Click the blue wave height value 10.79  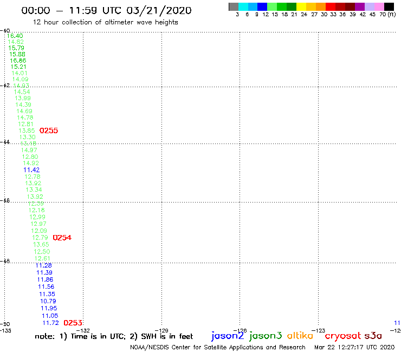tap(48, 301)
